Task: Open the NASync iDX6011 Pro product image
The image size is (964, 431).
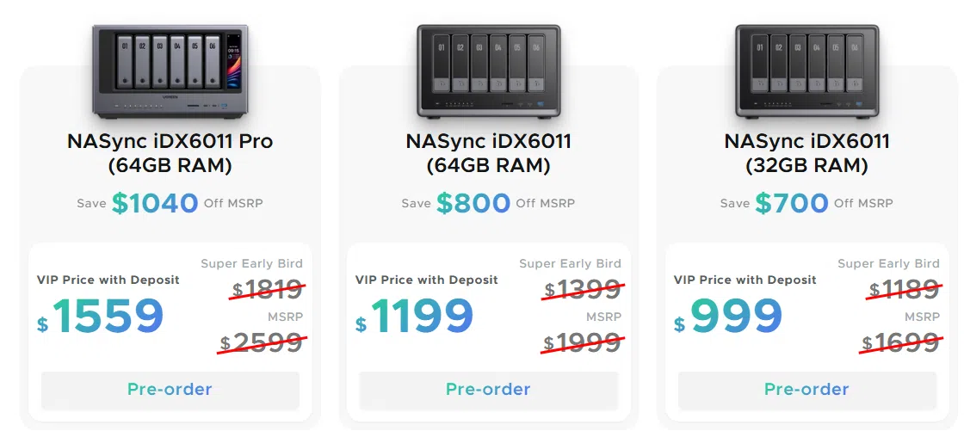Action: coord(170,71)
